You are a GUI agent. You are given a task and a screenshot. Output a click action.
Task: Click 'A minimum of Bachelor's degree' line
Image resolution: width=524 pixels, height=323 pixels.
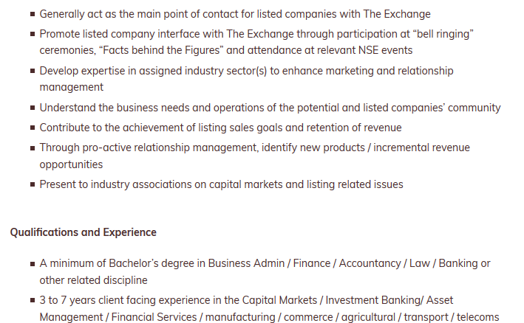point(265,264)
